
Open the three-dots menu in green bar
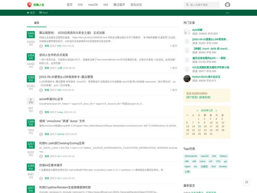(x=227, y=13)
